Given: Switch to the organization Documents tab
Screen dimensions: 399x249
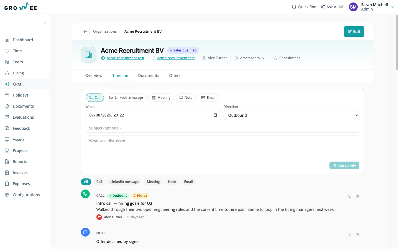Looking at the screenshot, I should point(149,76).
